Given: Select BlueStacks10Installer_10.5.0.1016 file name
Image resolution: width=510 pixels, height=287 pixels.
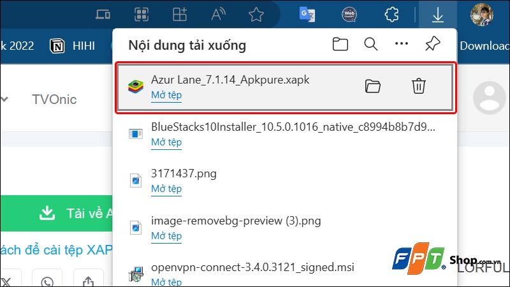Looking at the screenshot, I should (293, 127).
